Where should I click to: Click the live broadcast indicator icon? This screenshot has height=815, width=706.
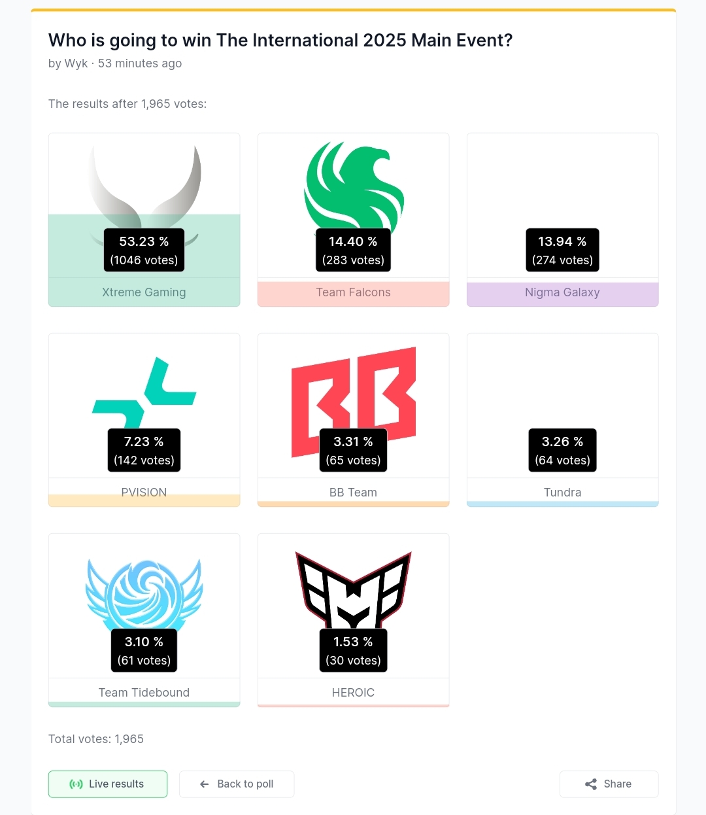tap(76, 784)
